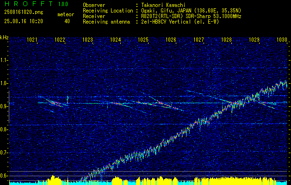Click the kHz axis unit label
Image resolution: width=291 pixels, height=185 pixels.
(x=5, y=37)
